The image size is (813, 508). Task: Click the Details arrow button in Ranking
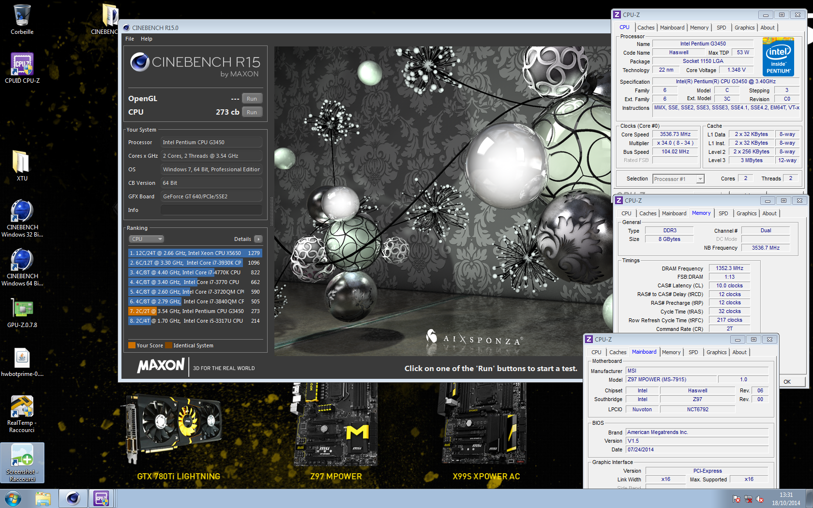tap(258, 239)
